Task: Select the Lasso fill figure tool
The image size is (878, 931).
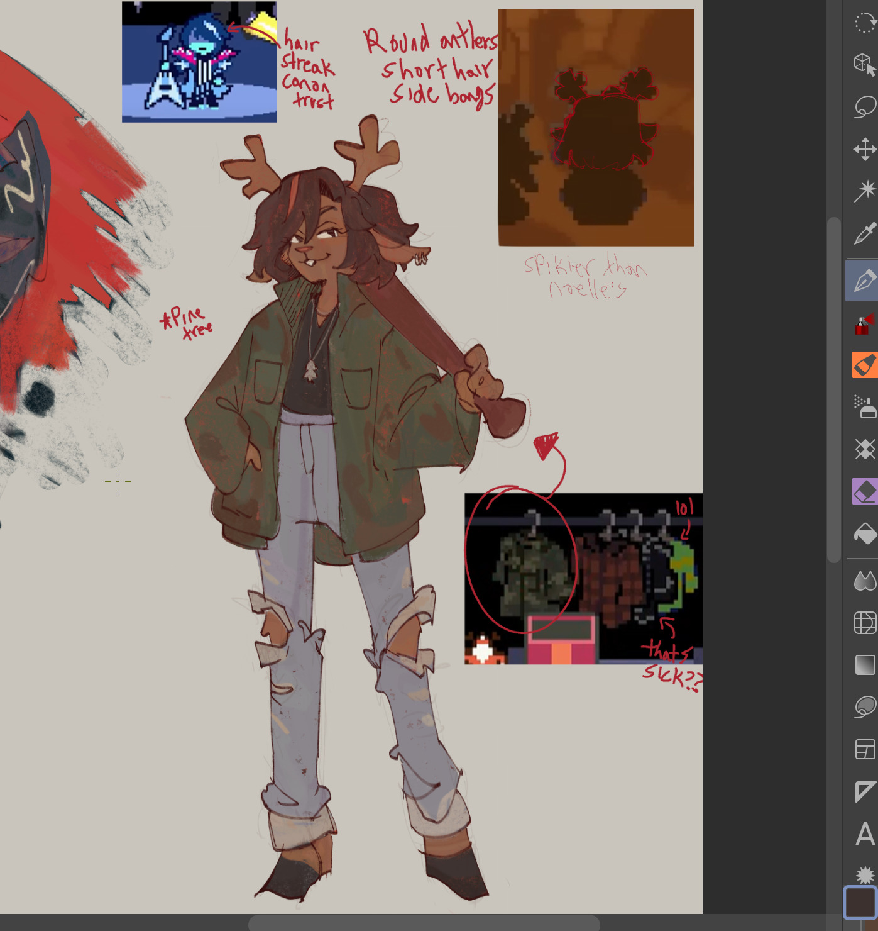Action: tap(865, 707)
